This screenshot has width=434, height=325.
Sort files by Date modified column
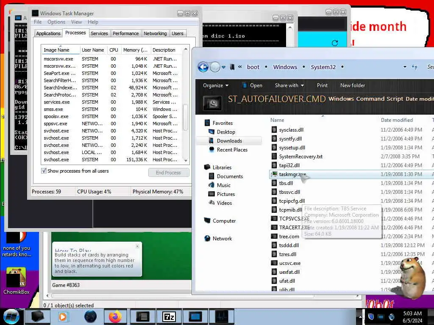pos(397,120)
